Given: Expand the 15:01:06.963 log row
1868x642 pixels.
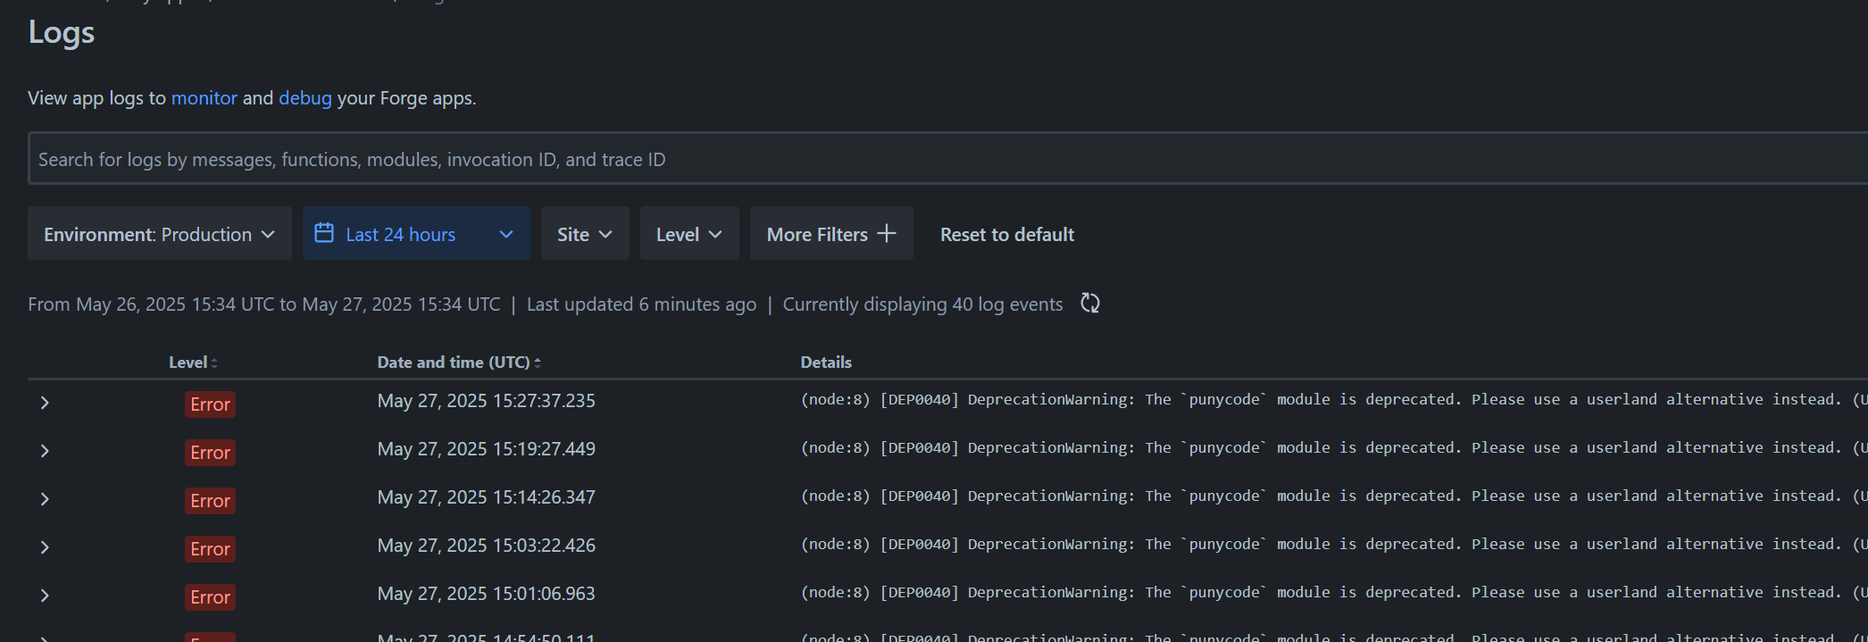Looking at the screenshot, I should [45, 596].
